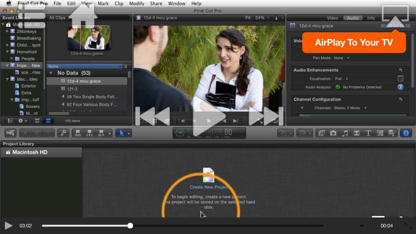The width and height of the screenshot is (416, 234).
Task: Click the Append edit icon
Action: [x=101, y=133]
